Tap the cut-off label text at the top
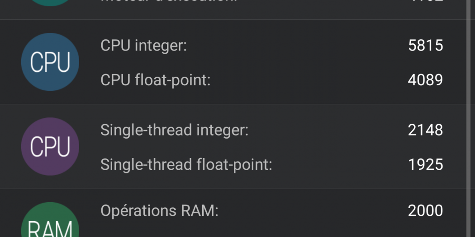475x237 pixels. (168, 1)
